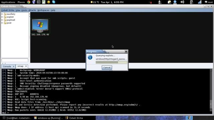Open the volume control icon

click(182, 2)
